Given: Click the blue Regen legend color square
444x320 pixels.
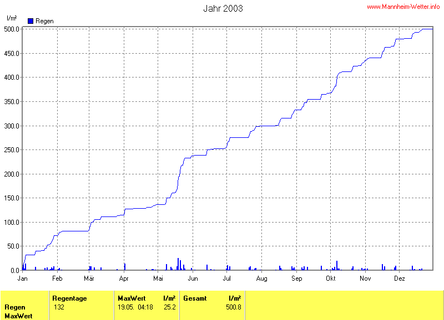Looking at the screenshot, I should 31,20.
